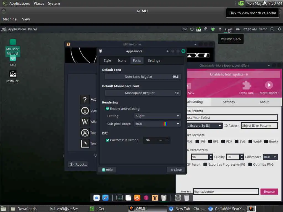
Task: Switch to the Icons tab
Action: click(122, 60)
